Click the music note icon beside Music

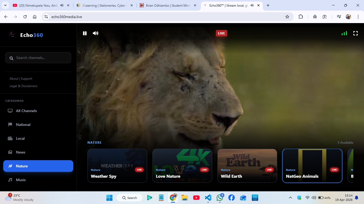[x=10, y=180]
